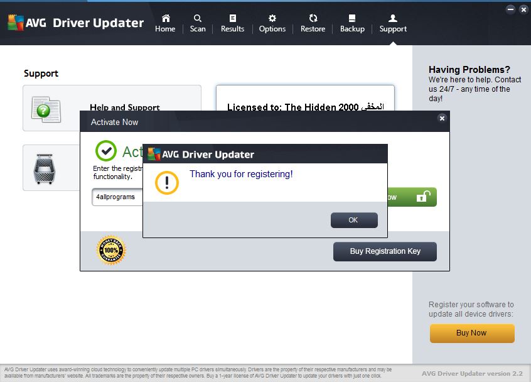Screen dimensions: 531x382
Task: Click the Help and Support document icon
Action: coord(46,109)
